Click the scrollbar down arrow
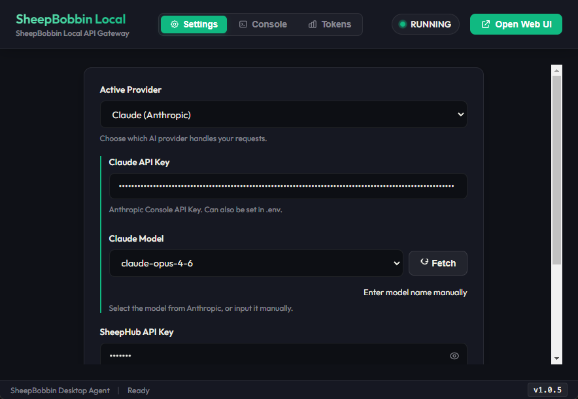 coord(556,359)
